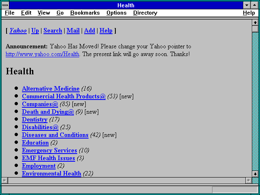This screenshot has height=195, width=260.
Task: Click the vertical scrollbar thumb
Action: click(x=255, y=29)
